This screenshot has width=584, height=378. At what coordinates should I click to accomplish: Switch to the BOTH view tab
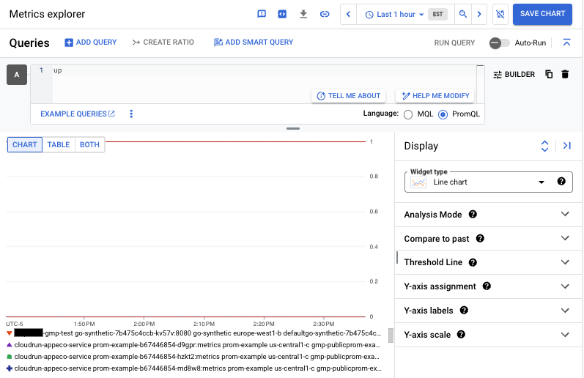(x=89, y=145)
